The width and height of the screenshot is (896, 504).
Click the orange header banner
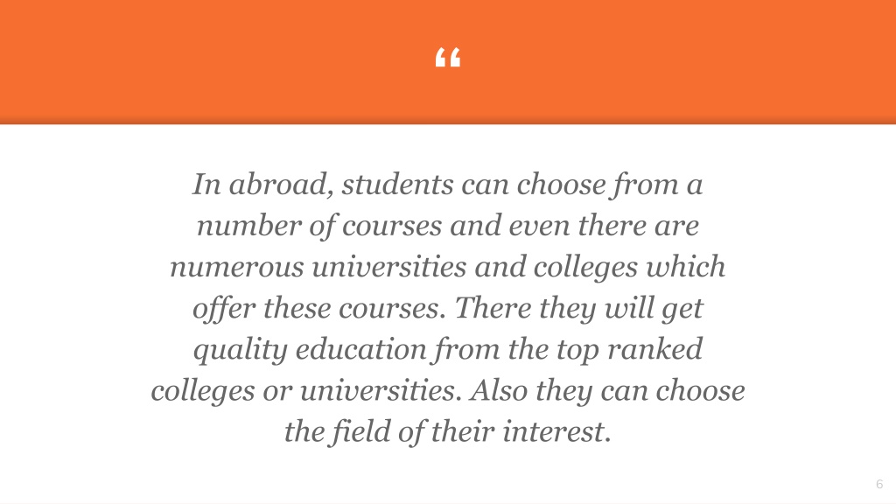[448, 62]
